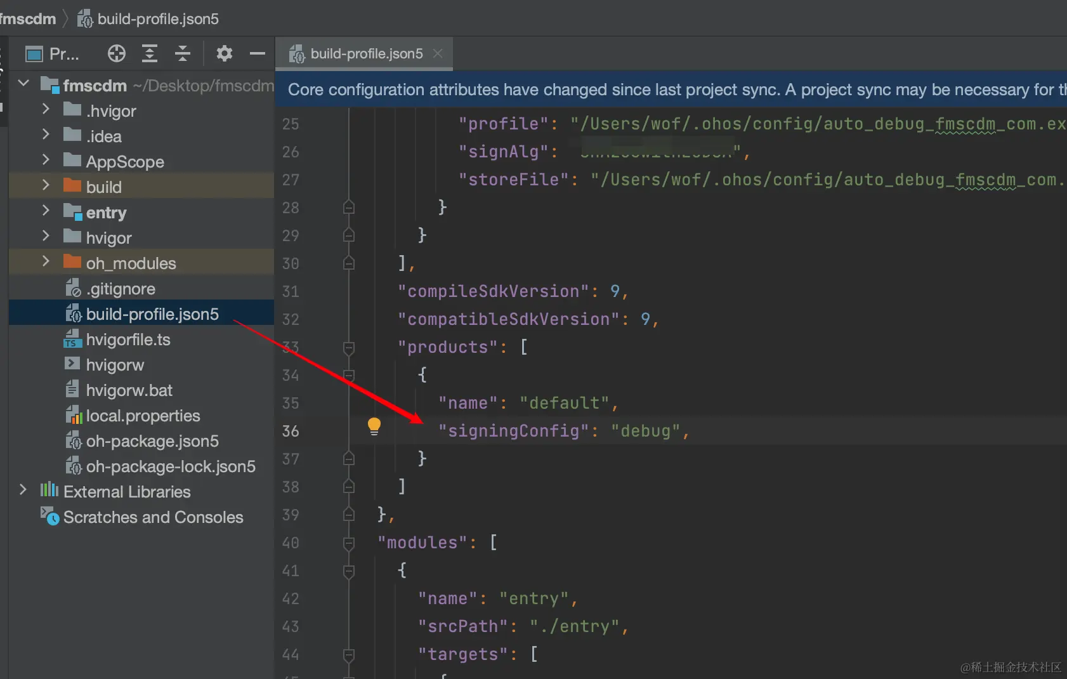Click the Scratches and Consoles icon

[50, 516]
